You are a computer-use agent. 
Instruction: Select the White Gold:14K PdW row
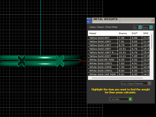[119, 74]
